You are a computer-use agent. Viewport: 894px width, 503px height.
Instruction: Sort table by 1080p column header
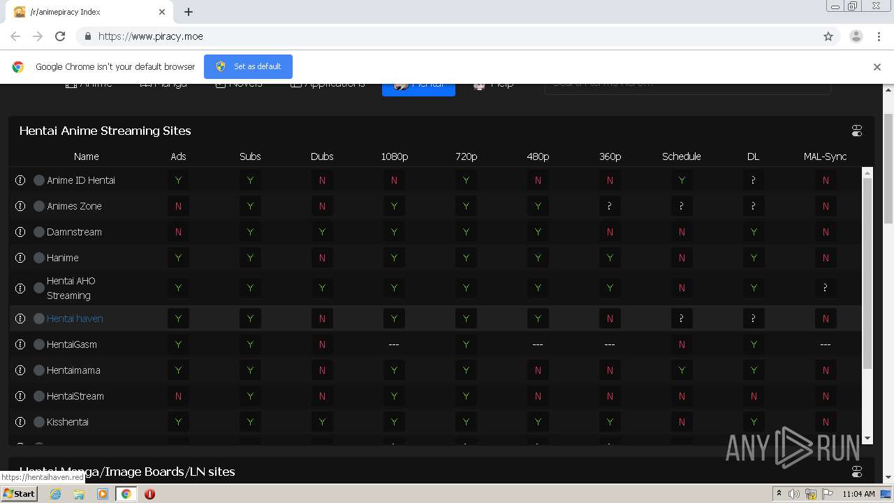(x=394, y=156)
